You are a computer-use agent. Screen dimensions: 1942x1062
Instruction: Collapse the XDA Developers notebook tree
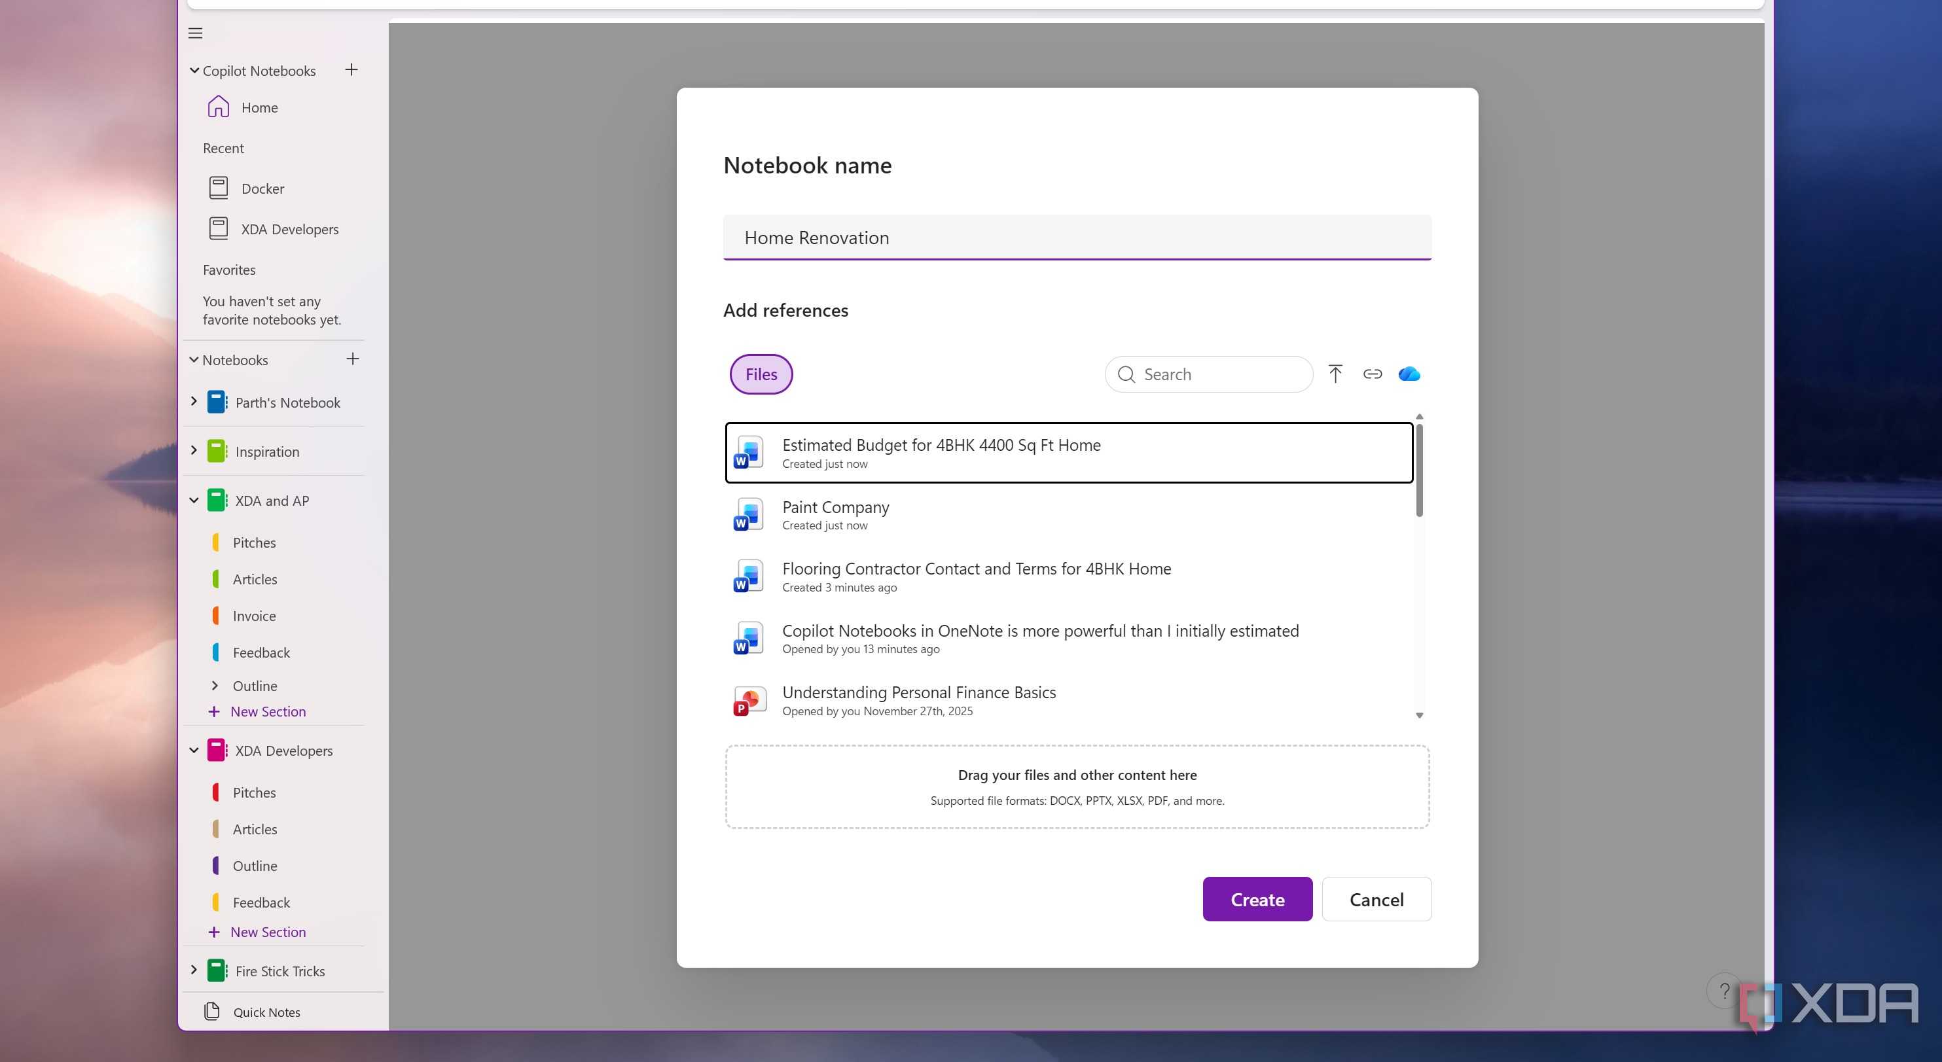click(194, 751)
